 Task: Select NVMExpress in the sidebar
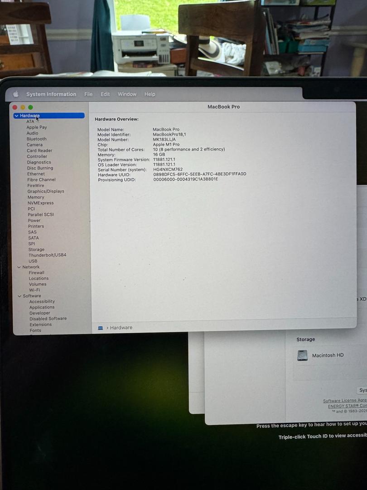41,203
